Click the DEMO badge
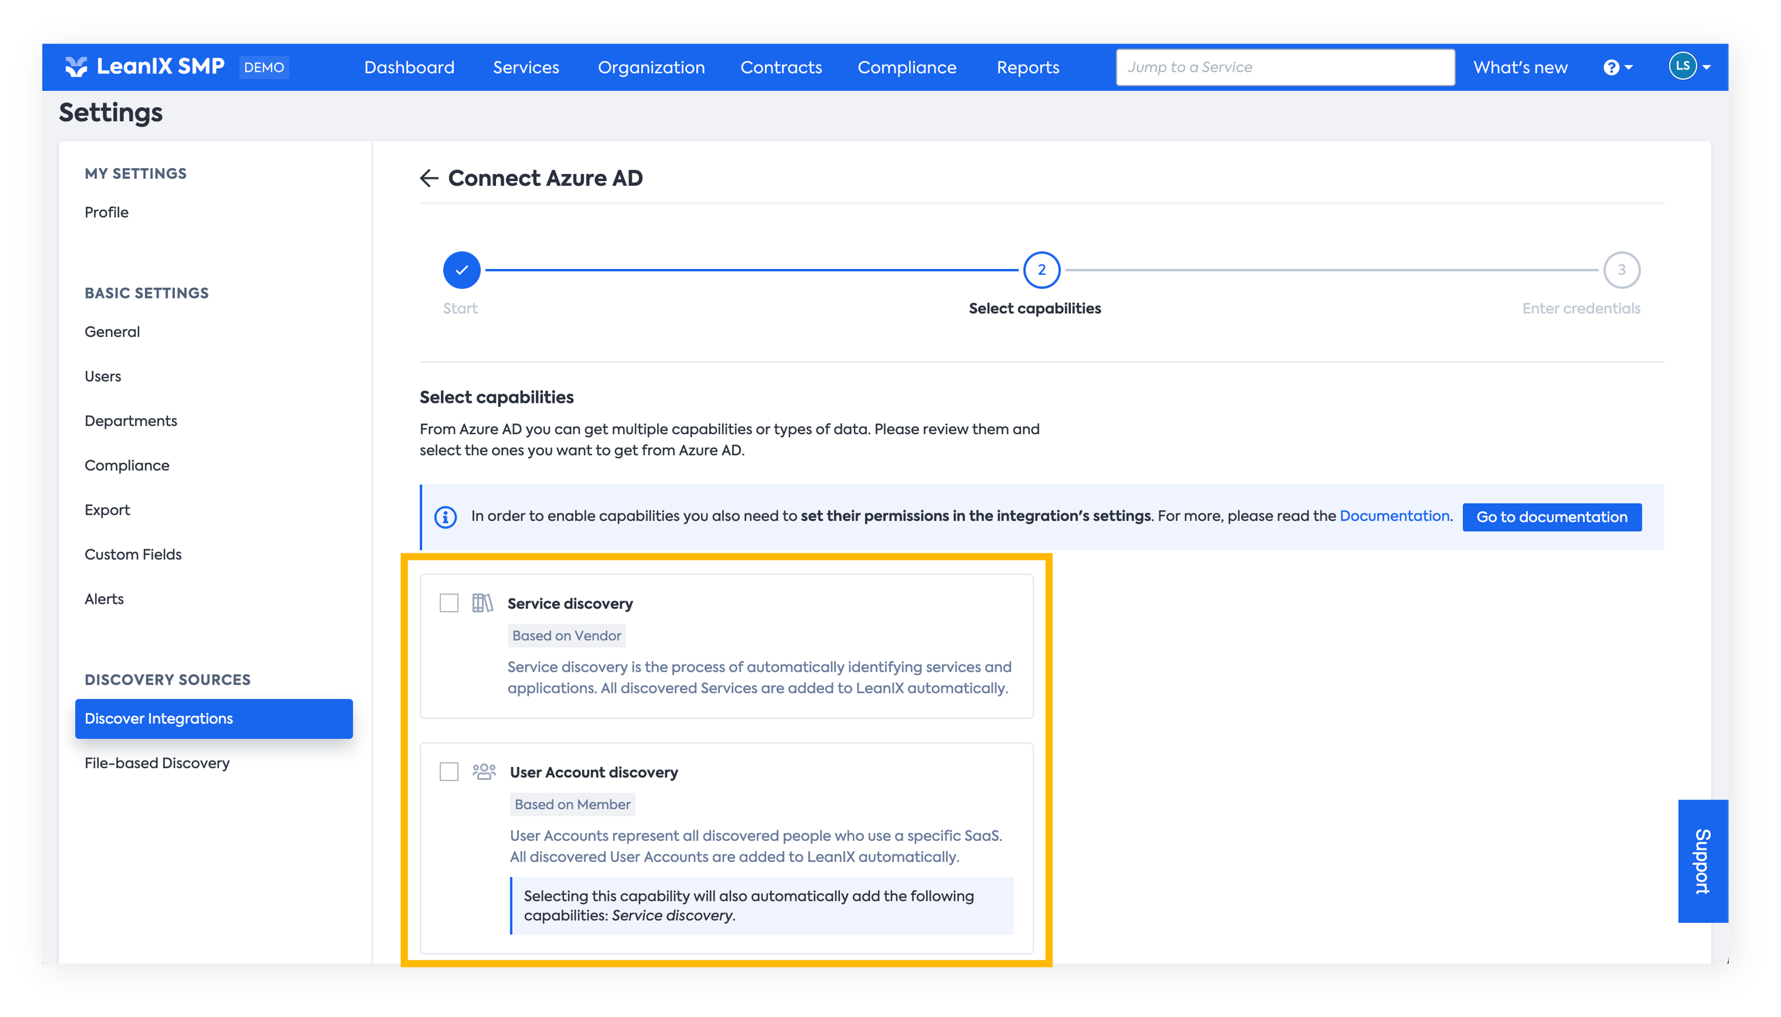Screen dimensions: 1781x1017 tap(264, 67)
